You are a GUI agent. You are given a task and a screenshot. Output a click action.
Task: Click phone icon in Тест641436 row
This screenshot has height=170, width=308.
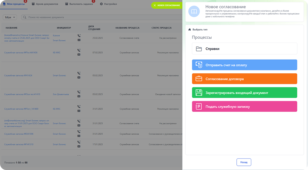[x=79, y=50]
